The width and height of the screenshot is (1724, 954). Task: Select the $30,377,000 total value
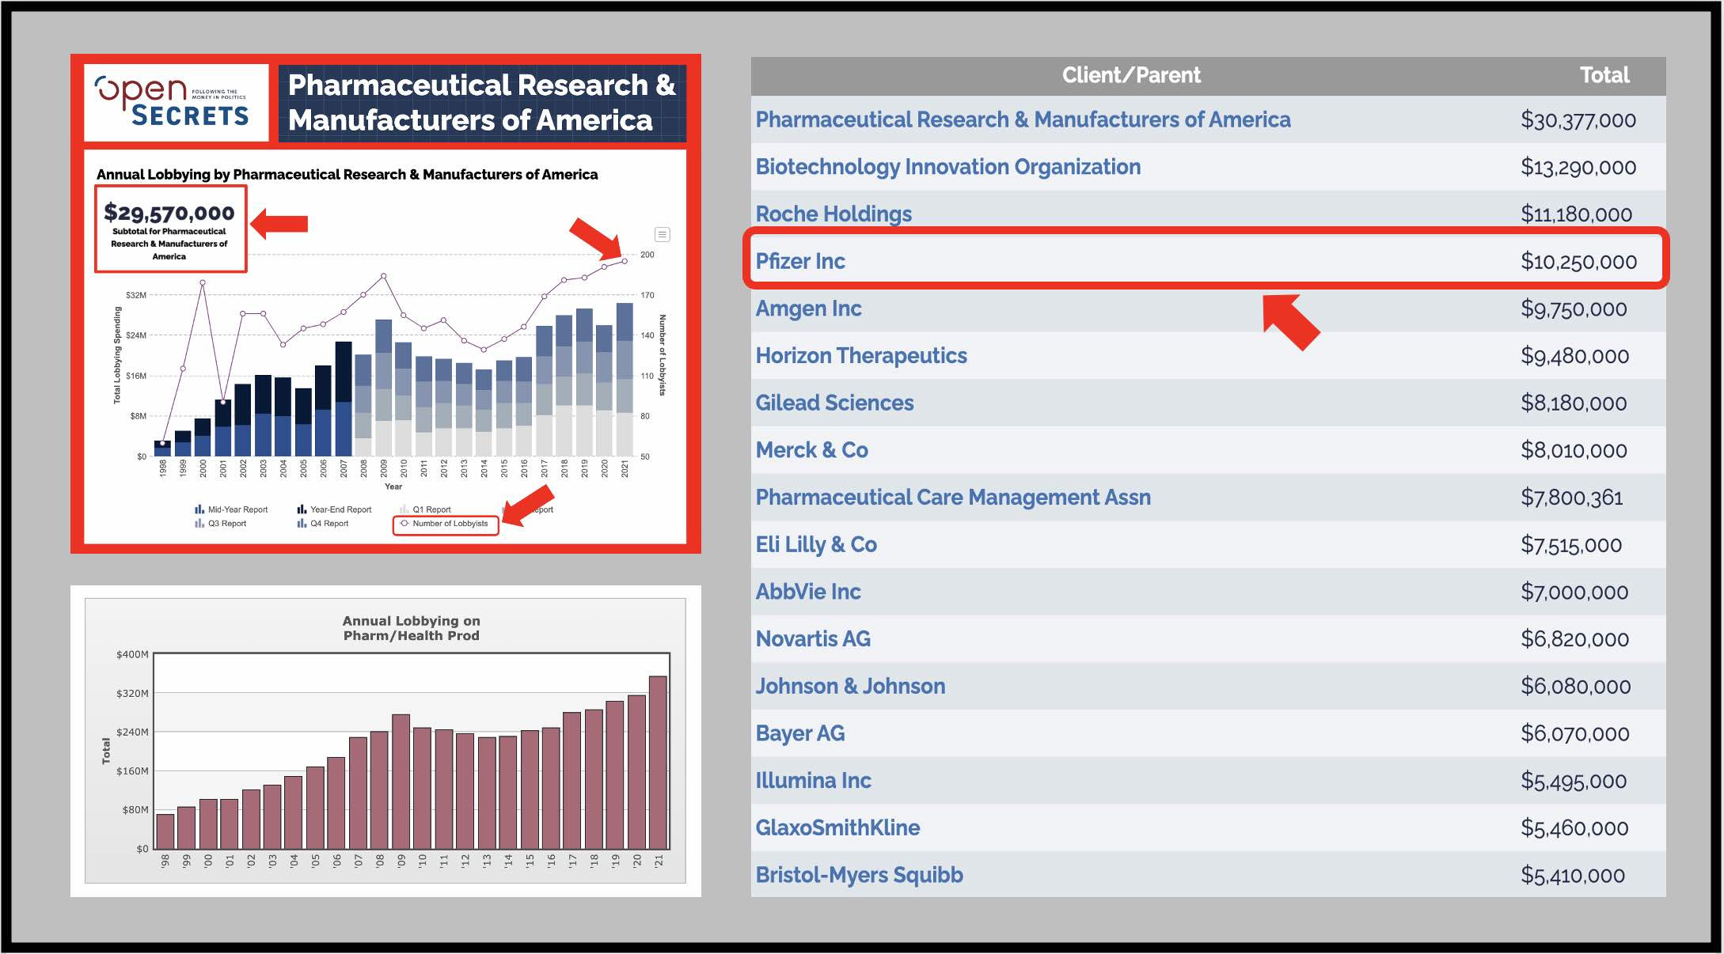pos(1578,120)
